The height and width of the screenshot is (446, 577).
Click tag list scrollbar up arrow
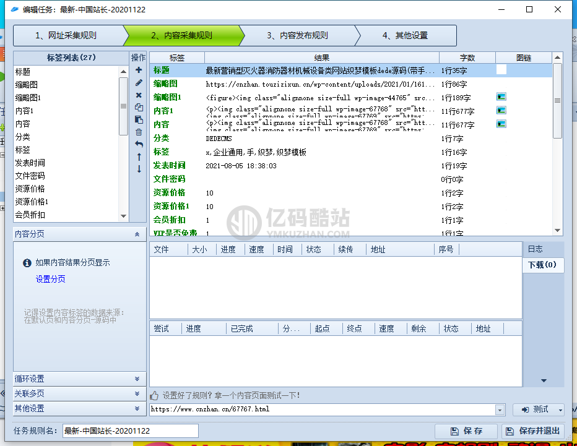coord(124,72)
